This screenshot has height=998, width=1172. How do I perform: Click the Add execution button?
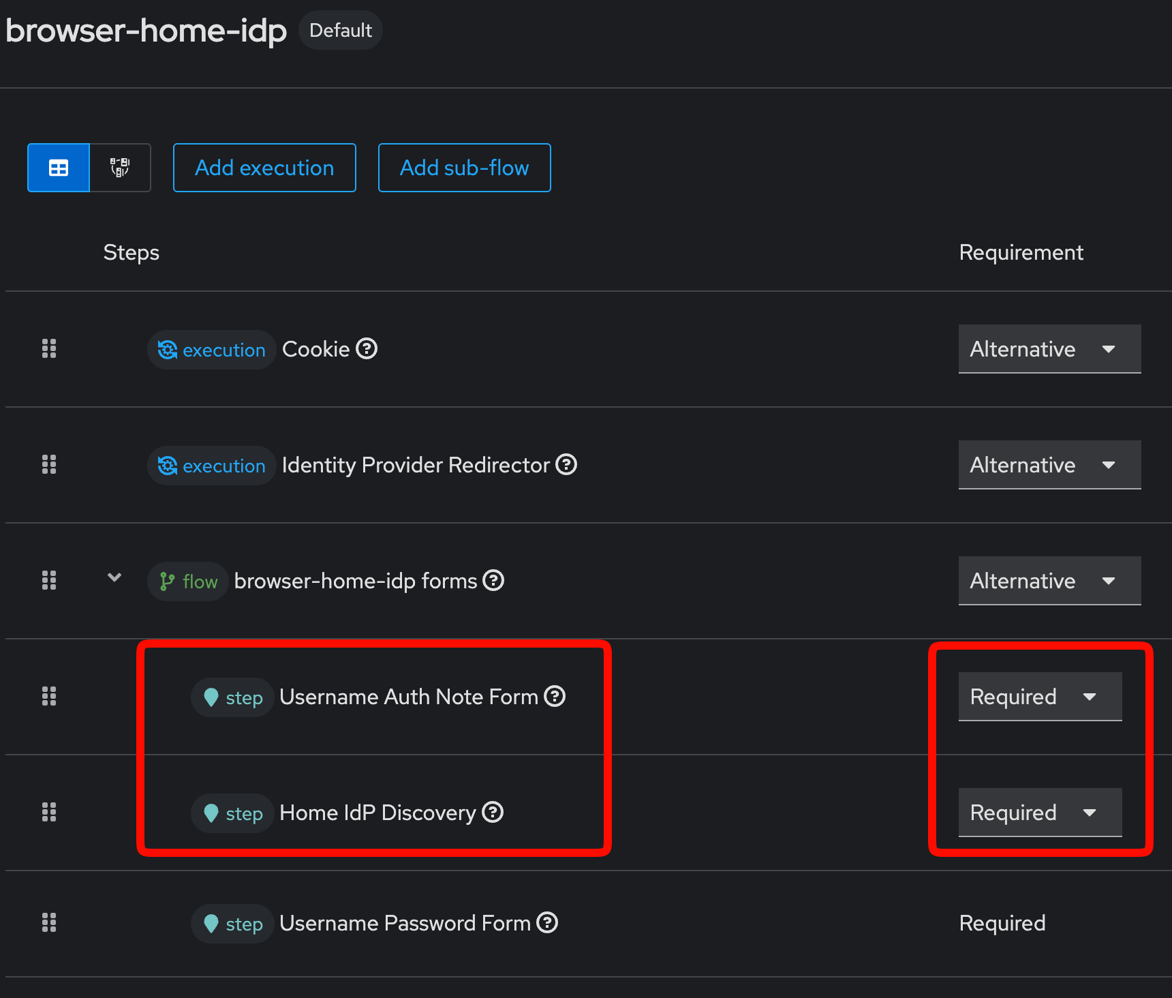point(264,168)
